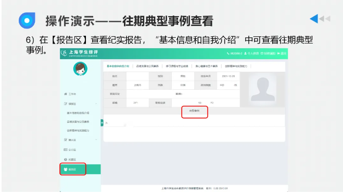Select sidebar item 创新精神与实践能力
This screenshot has width=343, height=195.
[x=78, y=131]
